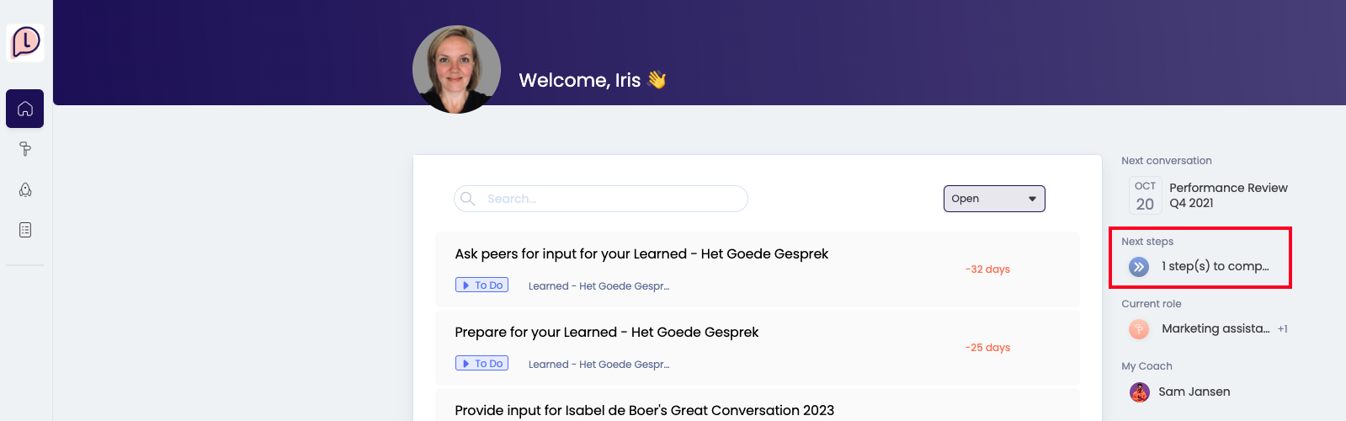This screenshot has width=1346, height=421.
Task: Open Prepare for your Learned task
Action: [x=606, y=333]
